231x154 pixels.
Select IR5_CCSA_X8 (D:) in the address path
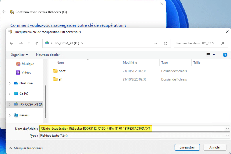(x=67, y=43)
